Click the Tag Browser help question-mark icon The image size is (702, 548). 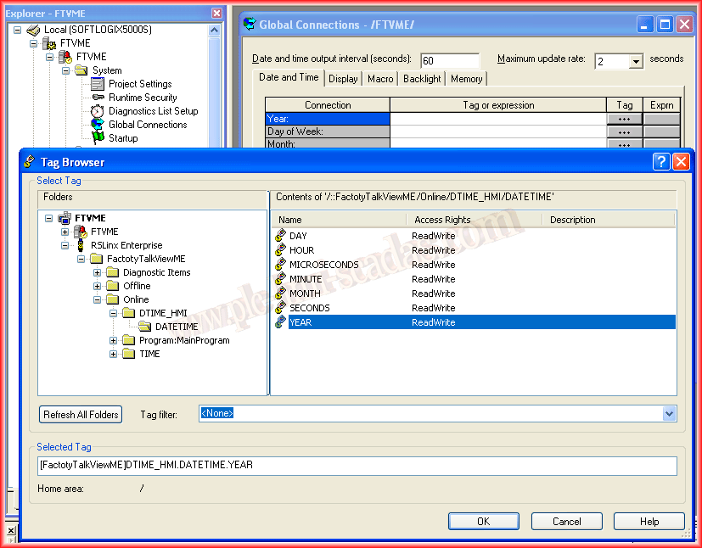coord(662,162)
